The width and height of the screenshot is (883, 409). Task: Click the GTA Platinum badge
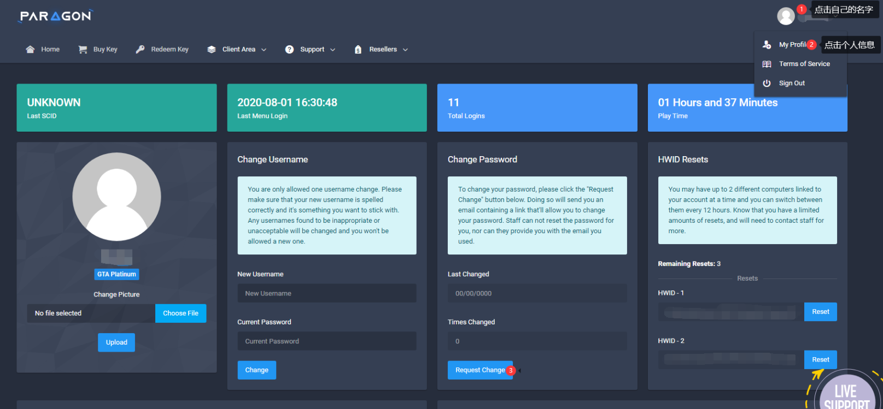coord(116,274)
